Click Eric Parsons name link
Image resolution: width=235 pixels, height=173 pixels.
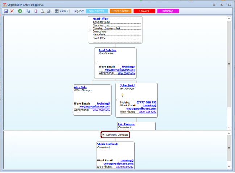coord(126,124)
